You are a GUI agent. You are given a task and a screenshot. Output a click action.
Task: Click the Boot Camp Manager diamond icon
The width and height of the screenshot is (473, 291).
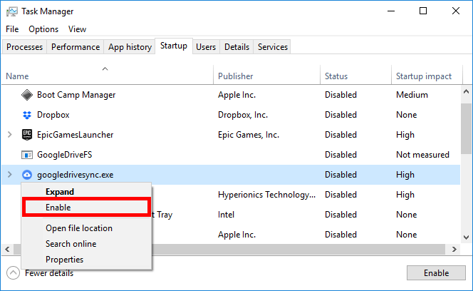(27, 95)
